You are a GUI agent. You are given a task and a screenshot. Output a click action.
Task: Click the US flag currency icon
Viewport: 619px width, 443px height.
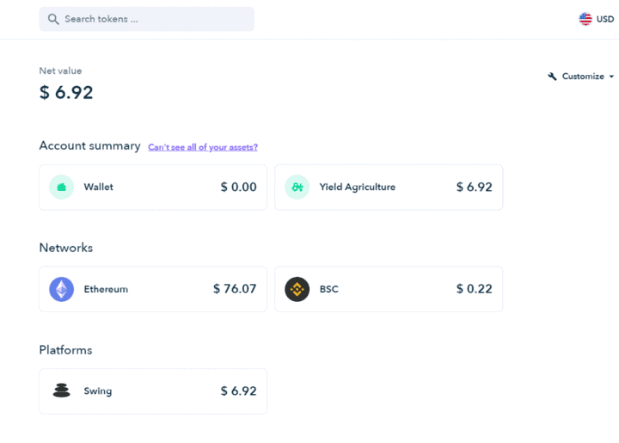click(585, 19)
